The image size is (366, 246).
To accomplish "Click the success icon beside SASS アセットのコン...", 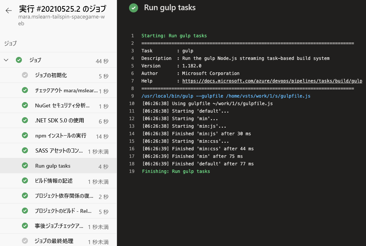I will (25, 150).
